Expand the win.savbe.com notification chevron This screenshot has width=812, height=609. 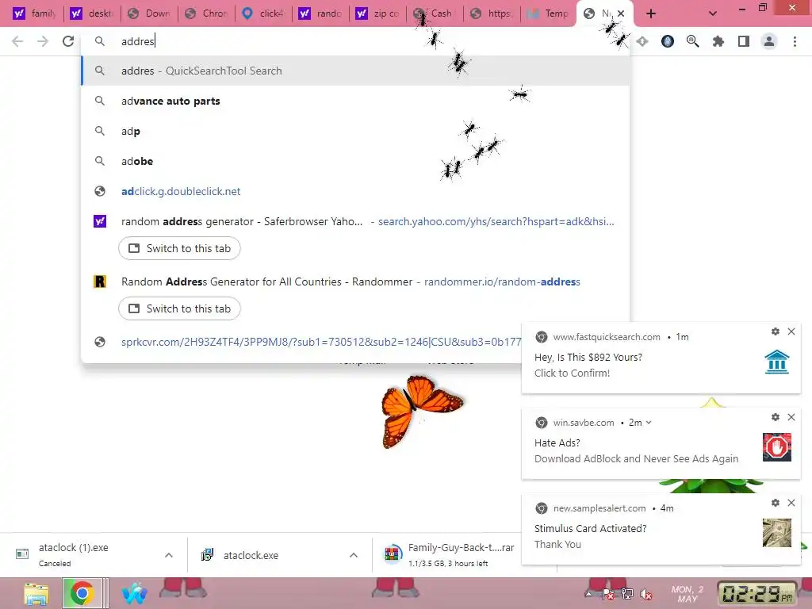click(649, 423)
